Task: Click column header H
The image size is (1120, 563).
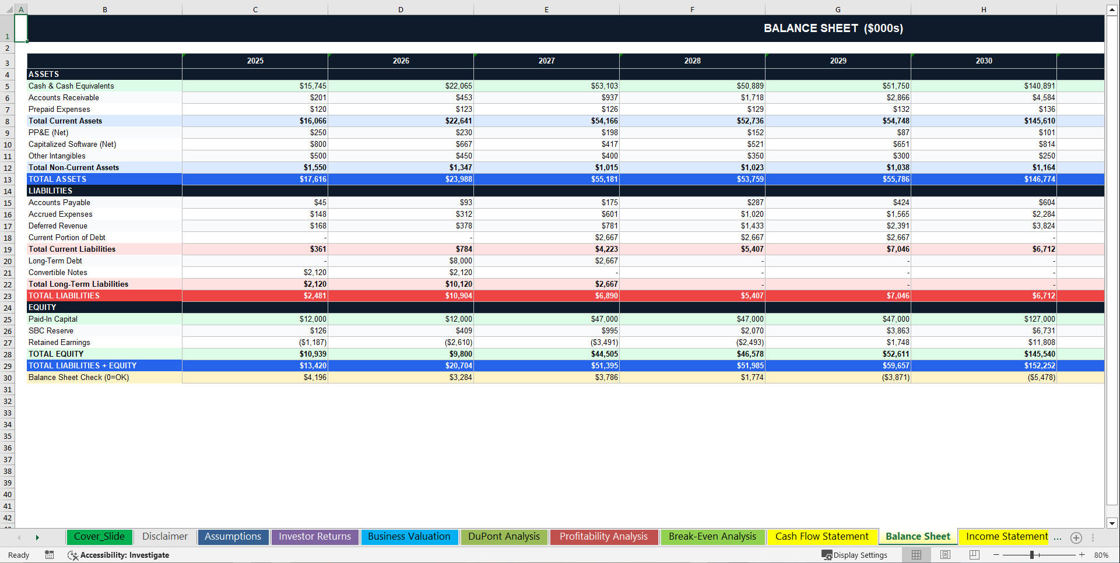Action: pyautogui.click(x=984, y=9)
